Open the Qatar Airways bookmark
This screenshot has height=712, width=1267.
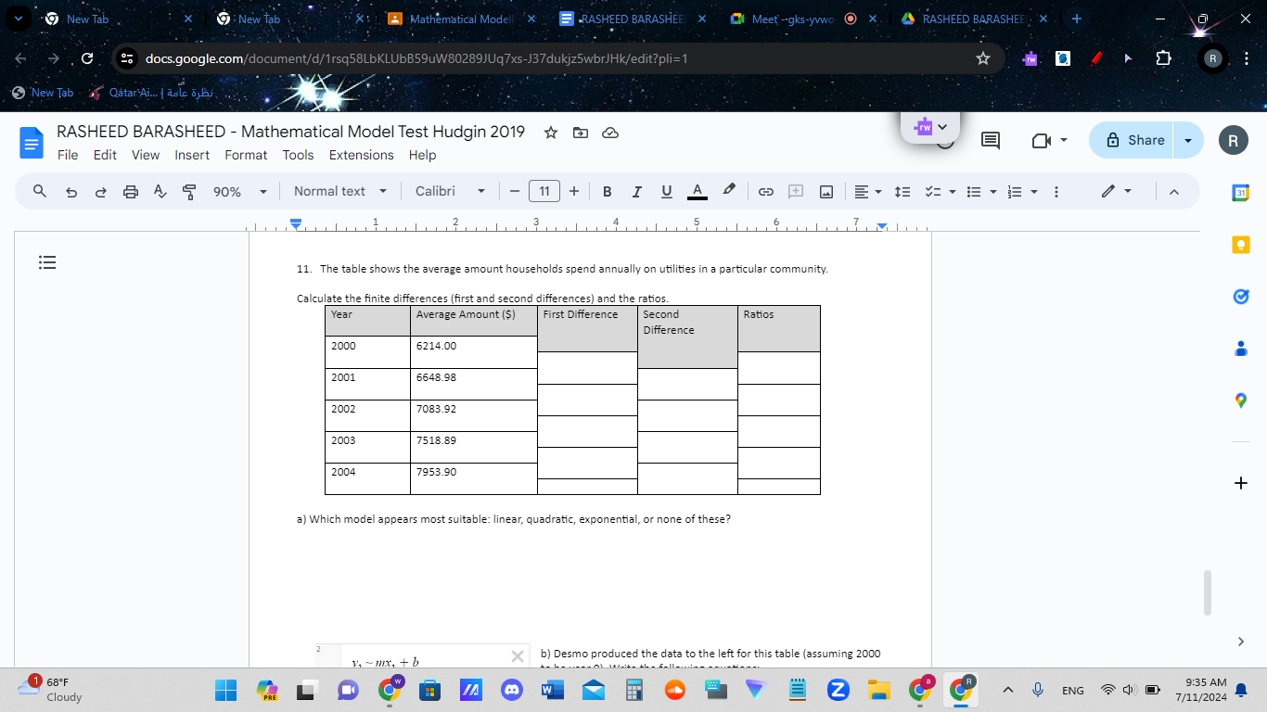click(150, 93)
